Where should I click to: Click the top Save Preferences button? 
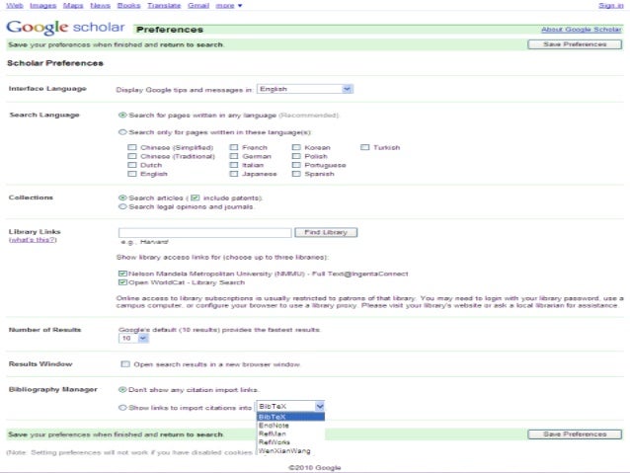(x=575, y=44)
